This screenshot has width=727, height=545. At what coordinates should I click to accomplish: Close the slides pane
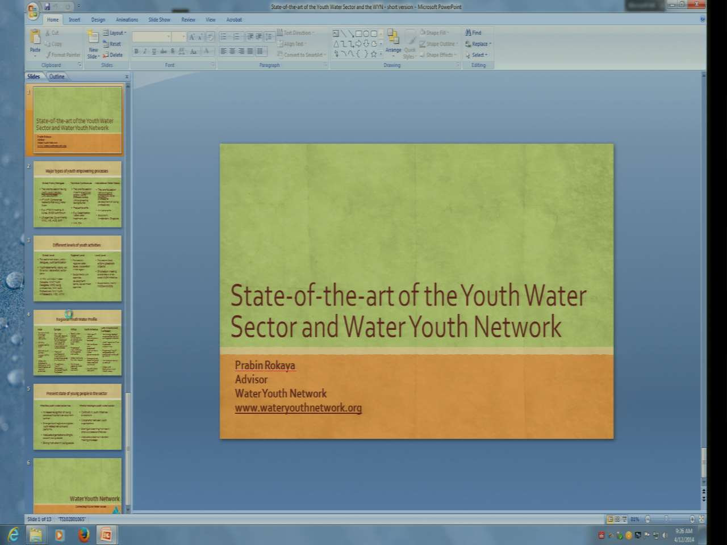(127, 76)
